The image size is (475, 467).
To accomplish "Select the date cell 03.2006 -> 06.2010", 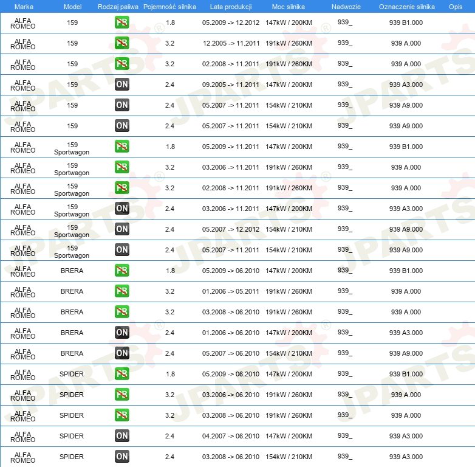I will tap(231, 395).
